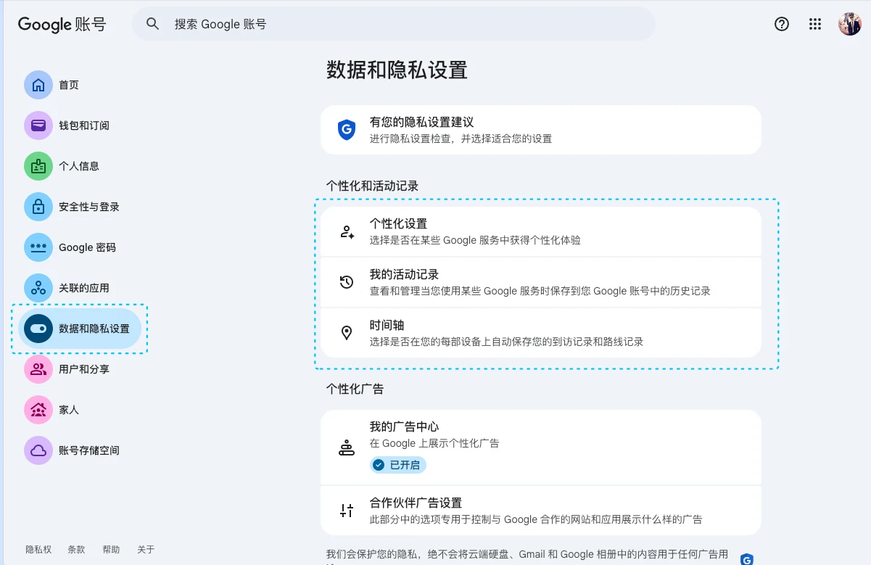Screen dimensions: 871x565
Task: Click 数据和隐私设置 page title
Action: tap(397, 70)
